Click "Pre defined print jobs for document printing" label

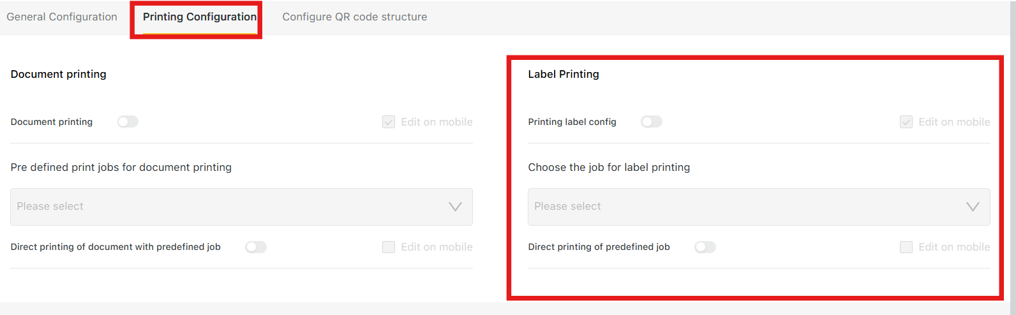(121, 167)
